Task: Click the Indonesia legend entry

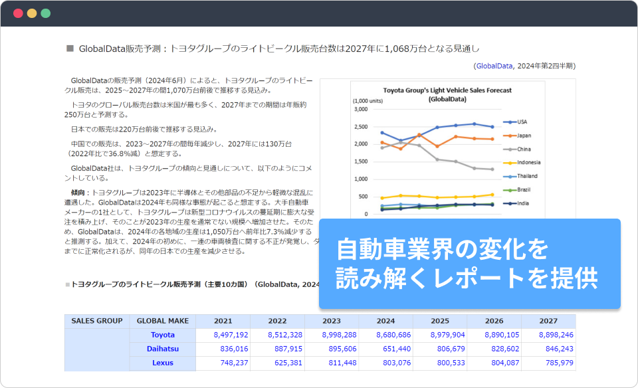Action: 522,163
